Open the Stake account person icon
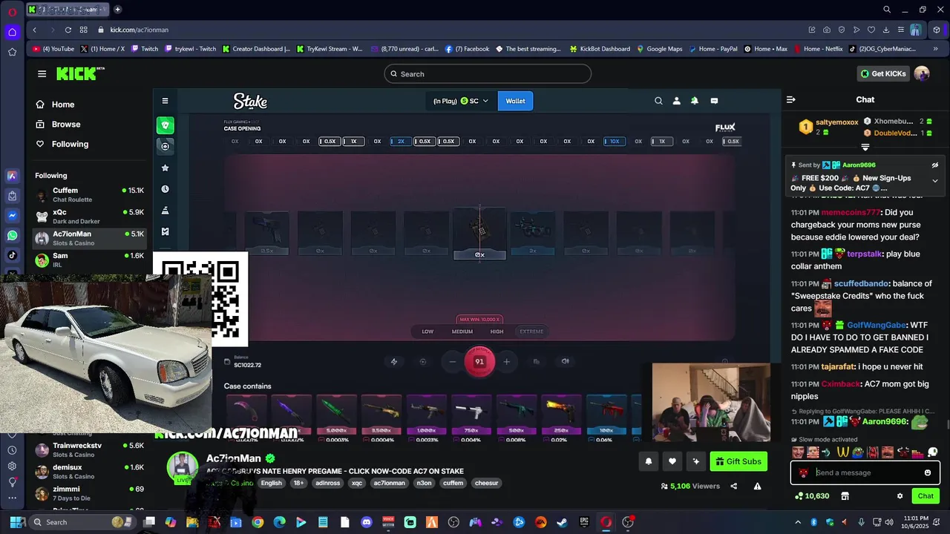This screenshot has height=534, width=950. click(x=676, y=101)
